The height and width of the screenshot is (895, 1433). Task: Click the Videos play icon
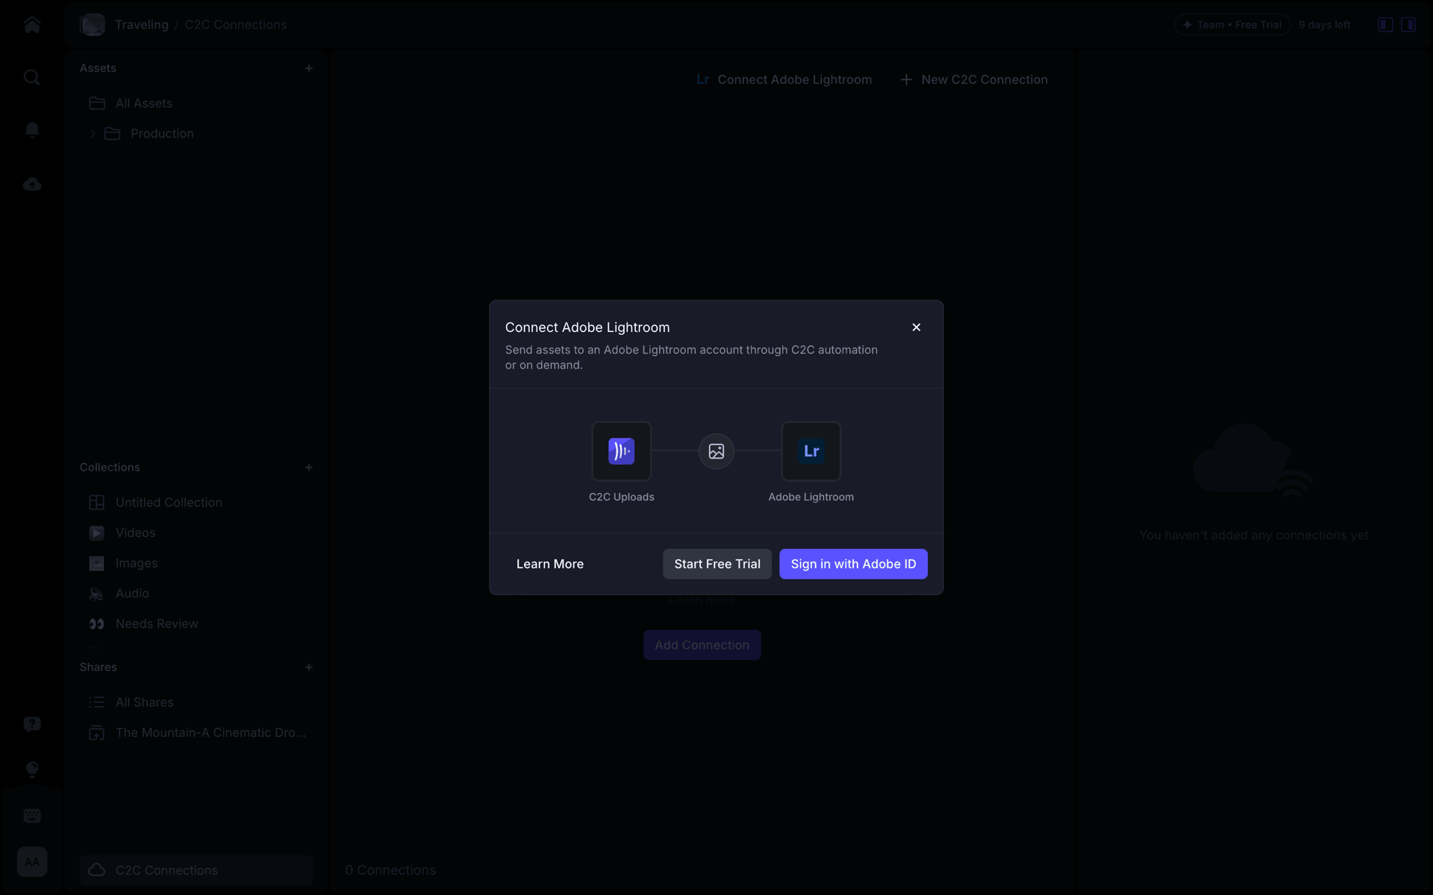pos(97,533)
